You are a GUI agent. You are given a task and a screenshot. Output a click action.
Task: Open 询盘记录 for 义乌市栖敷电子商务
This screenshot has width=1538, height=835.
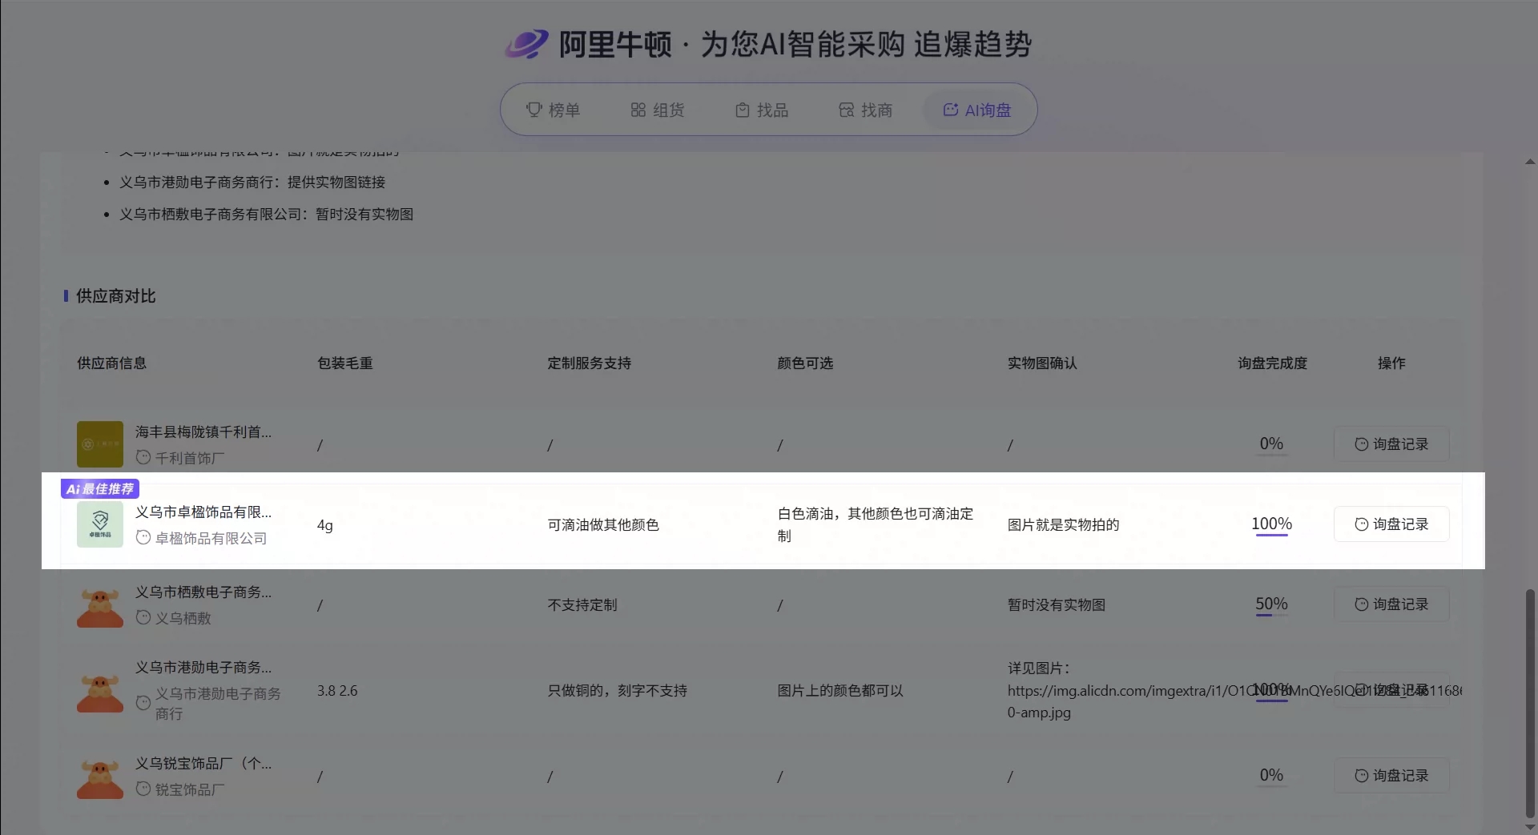pos(1391,604)
